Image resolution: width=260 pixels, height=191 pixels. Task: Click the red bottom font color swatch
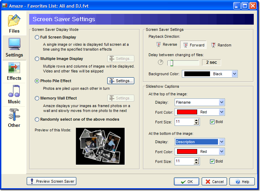(187, 151)
